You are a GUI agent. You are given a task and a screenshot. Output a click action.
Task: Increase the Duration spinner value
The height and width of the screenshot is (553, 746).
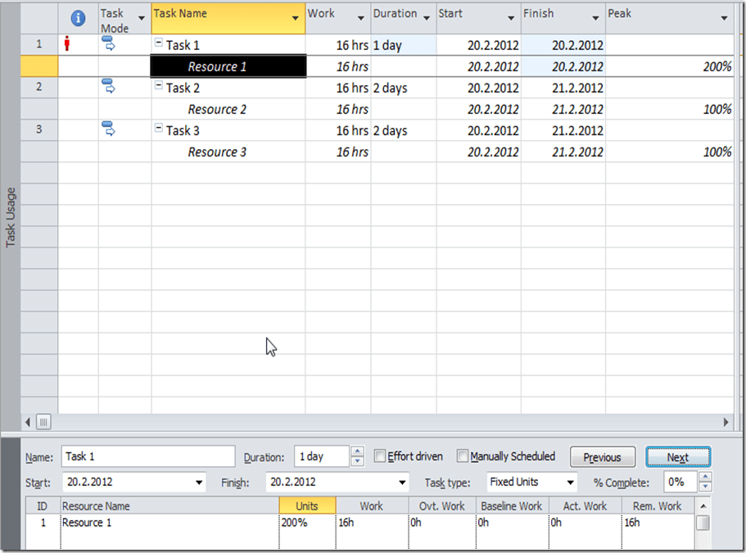tap(356, 452)
